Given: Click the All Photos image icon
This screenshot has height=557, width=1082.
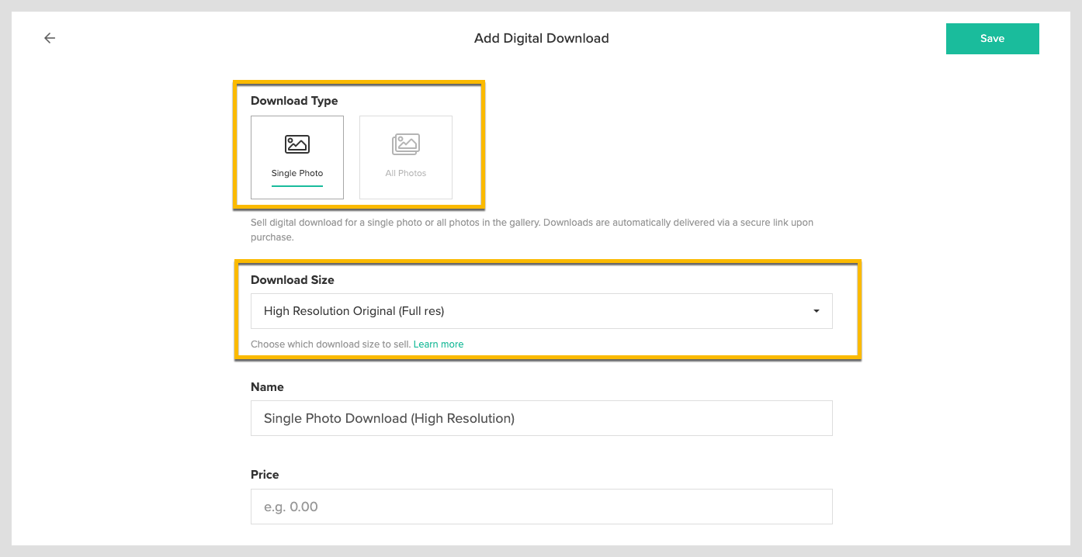Looking at the screenshot, I should pos(405,143).
